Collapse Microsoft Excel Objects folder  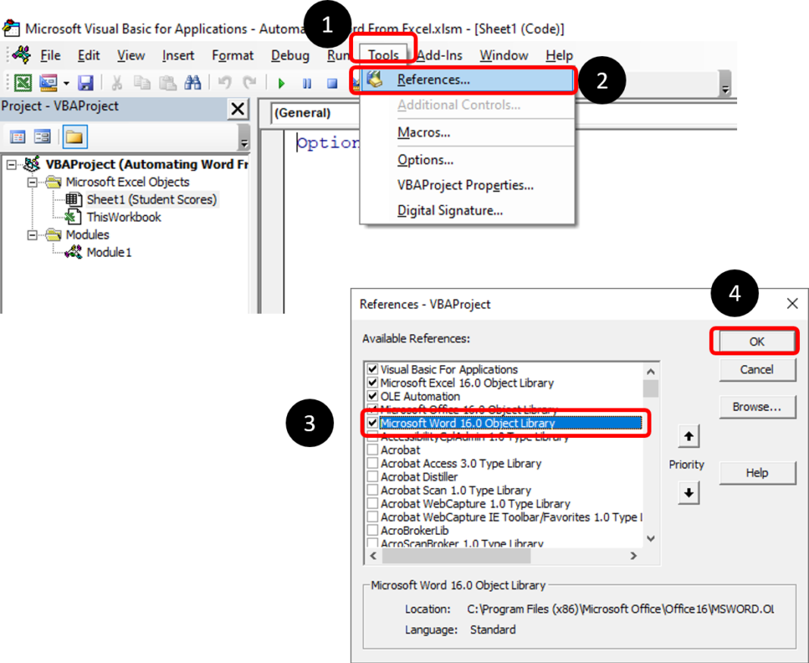[x=32, y=183]
